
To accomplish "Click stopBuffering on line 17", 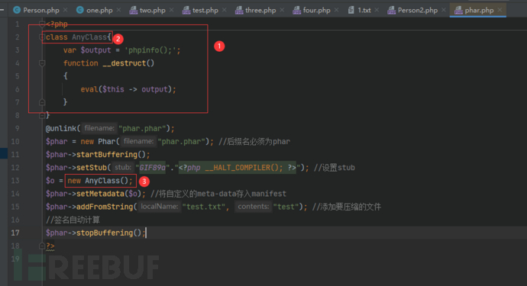I will pos(105,233).
